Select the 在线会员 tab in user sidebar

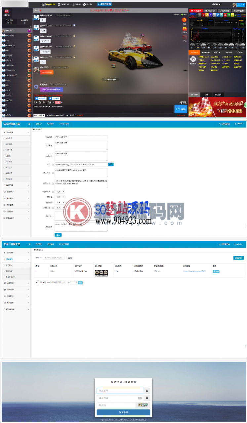[x=9, y=21]
